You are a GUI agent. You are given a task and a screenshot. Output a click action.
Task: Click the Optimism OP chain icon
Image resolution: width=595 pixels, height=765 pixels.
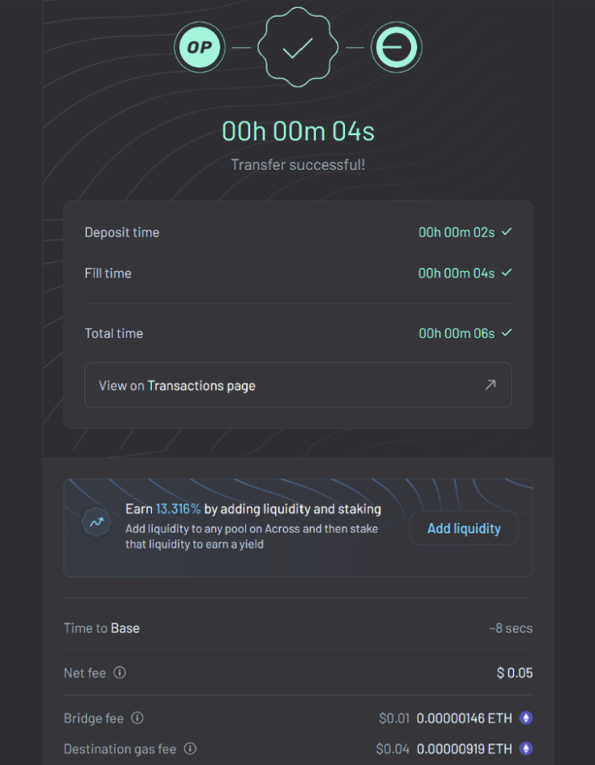tap(199, 47)
